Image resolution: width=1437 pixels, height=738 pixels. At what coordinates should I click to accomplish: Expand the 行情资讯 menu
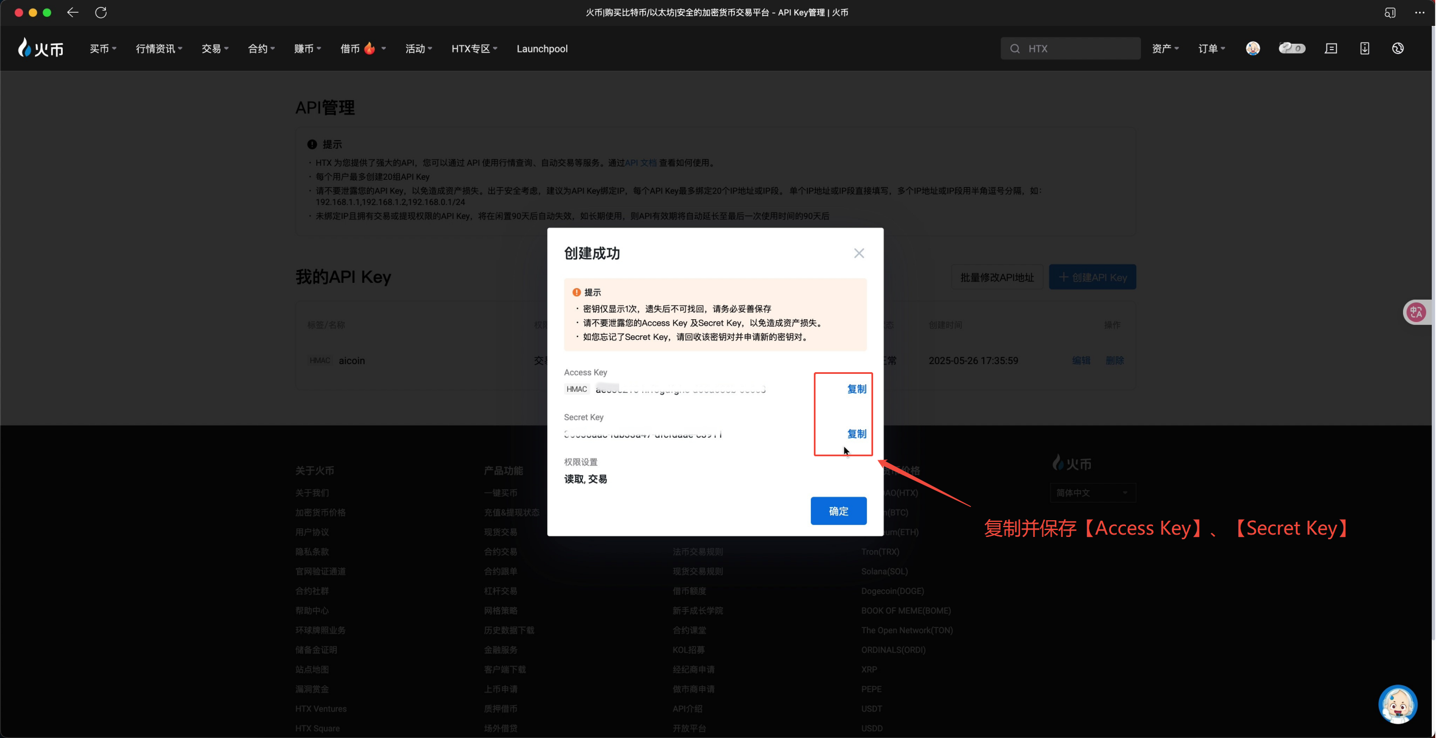coord(159,49)
